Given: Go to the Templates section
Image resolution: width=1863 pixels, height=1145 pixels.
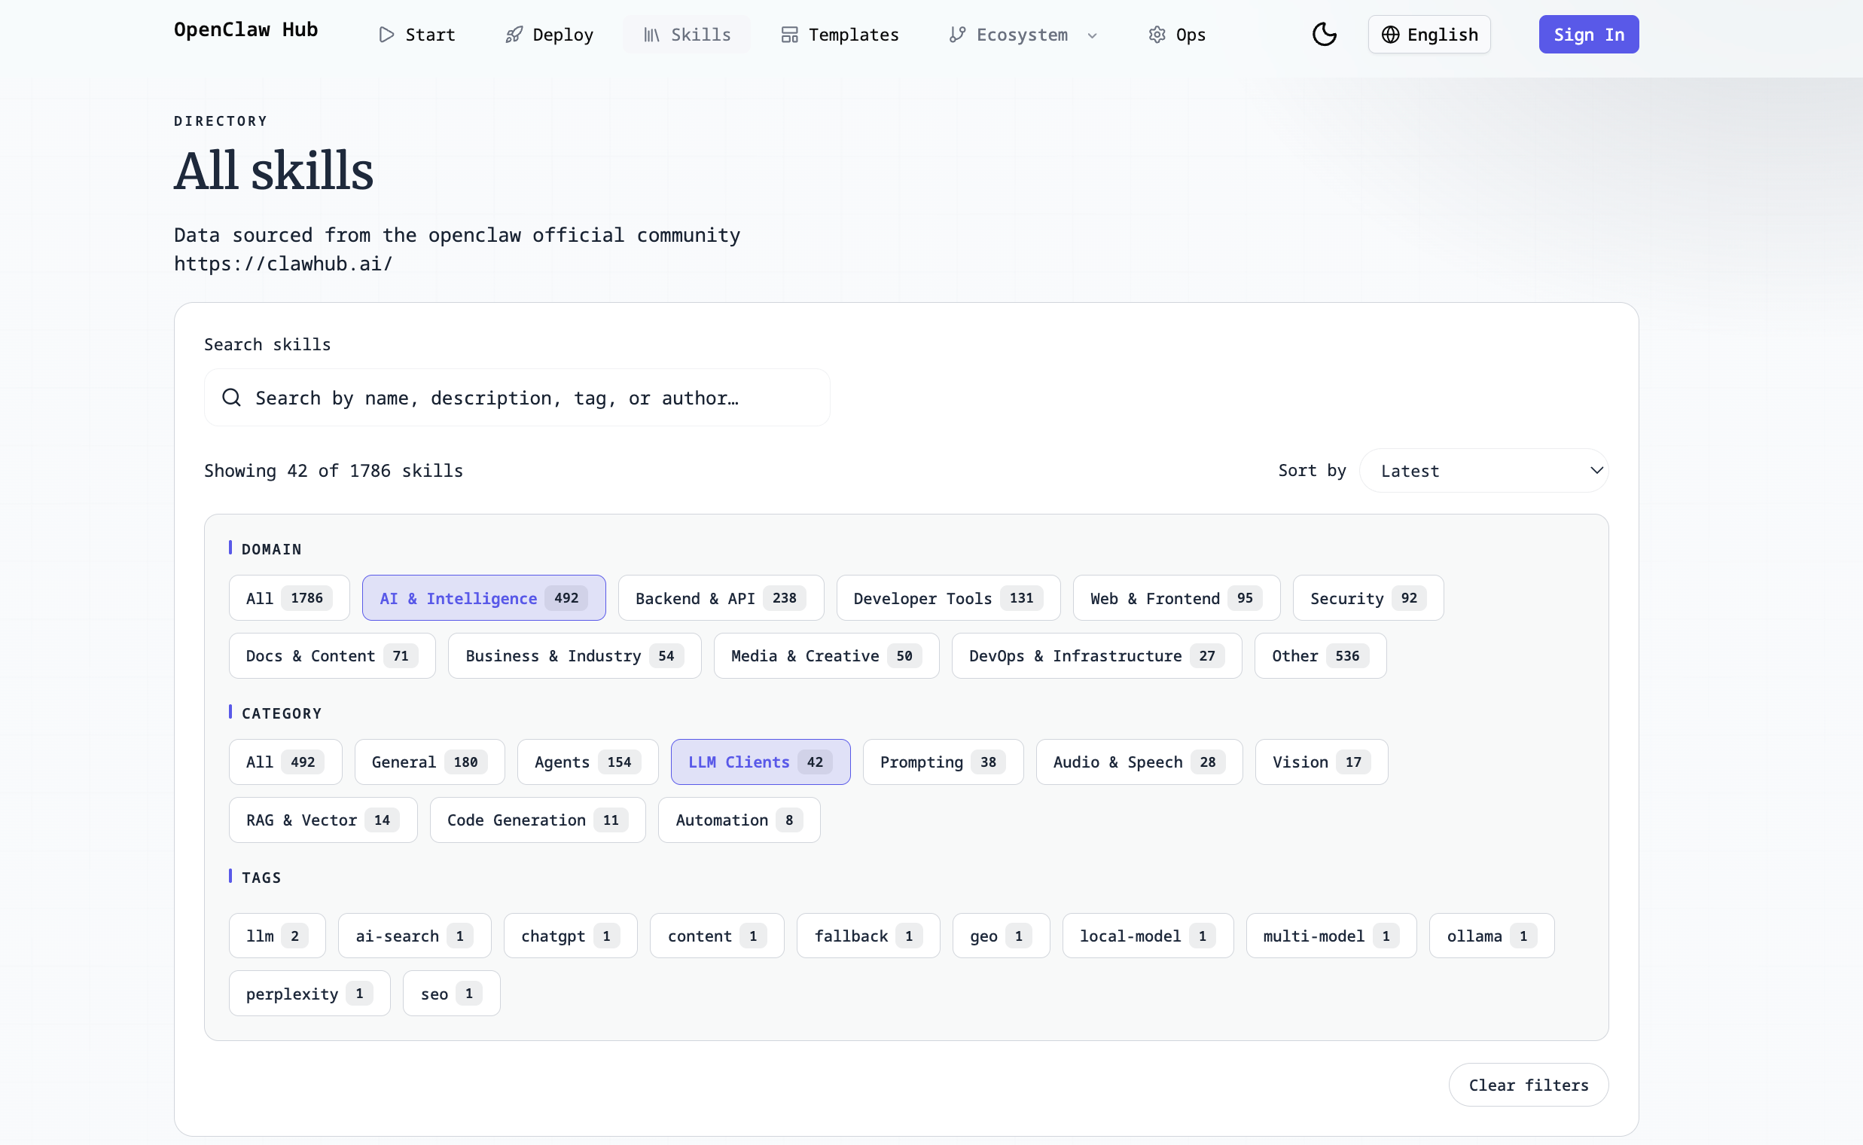Looking at the screenshot, I should (x=840, y=34).
